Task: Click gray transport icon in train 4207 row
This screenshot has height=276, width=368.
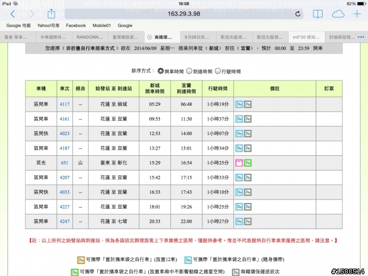Action: [248, 178]
